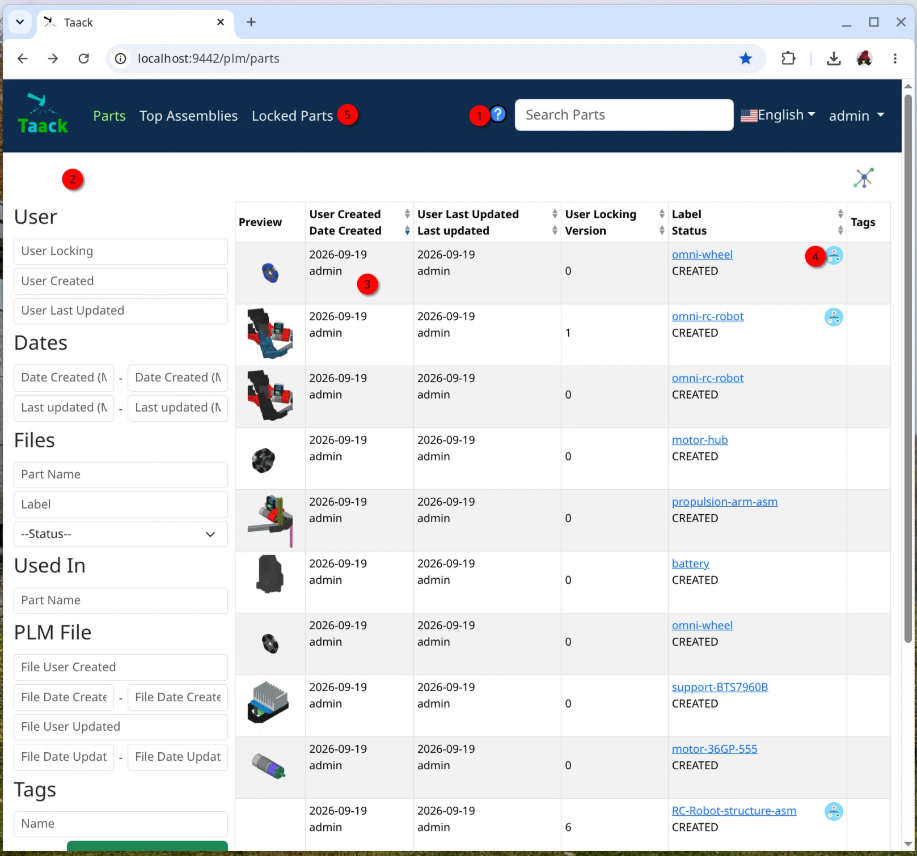917x856 pixels.
Task: Click hierarchy icon in omni-wheel first row
Action: point(834,255)
